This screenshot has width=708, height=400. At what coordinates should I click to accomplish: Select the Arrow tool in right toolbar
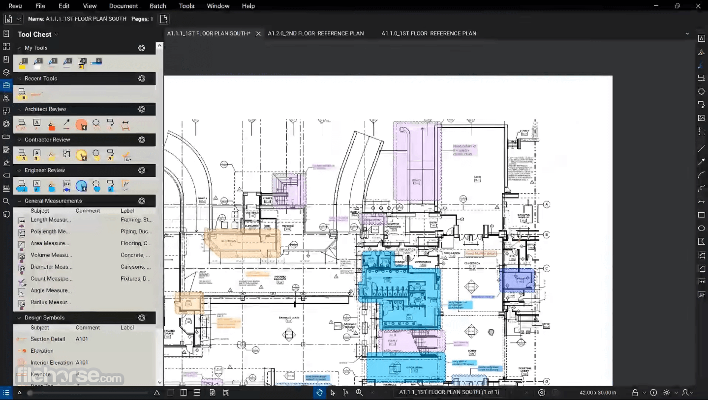point(702,162)
